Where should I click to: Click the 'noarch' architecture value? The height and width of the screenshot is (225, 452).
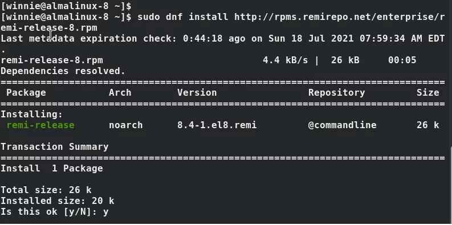click(x=126, y=125)
